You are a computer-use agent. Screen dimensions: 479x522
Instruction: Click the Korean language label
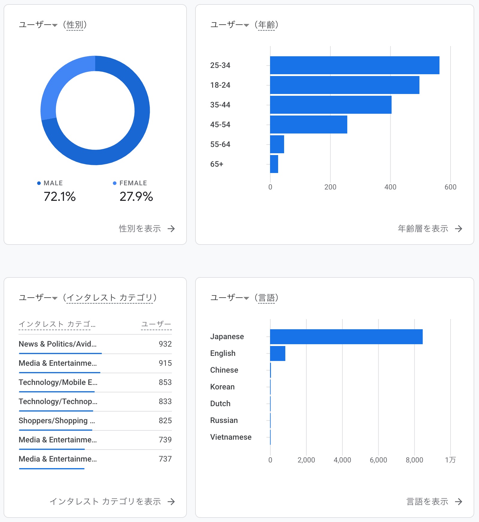point(222,387)
